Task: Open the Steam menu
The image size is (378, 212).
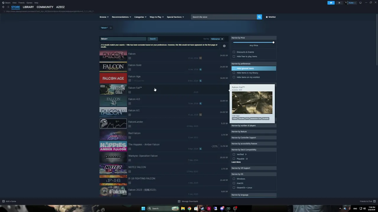Action: (x=8, y=3)
